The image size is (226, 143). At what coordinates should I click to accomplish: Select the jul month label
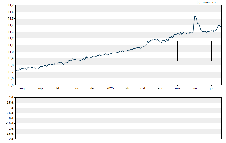click(x=211, y=88)
